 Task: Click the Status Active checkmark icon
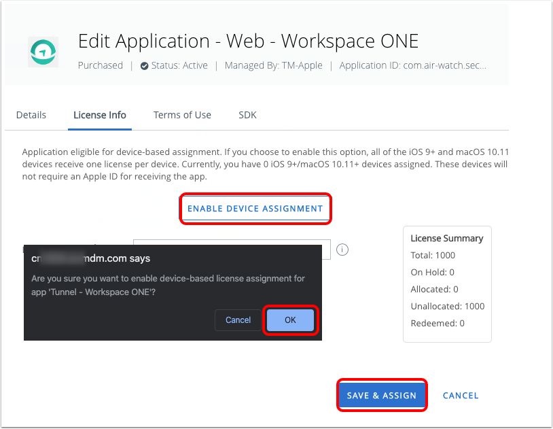coord(144,66)
